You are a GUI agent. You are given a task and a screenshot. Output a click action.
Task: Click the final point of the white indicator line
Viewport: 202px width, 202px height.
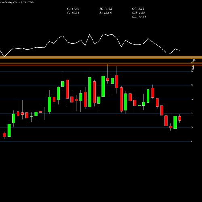click(x=180, y=50)
